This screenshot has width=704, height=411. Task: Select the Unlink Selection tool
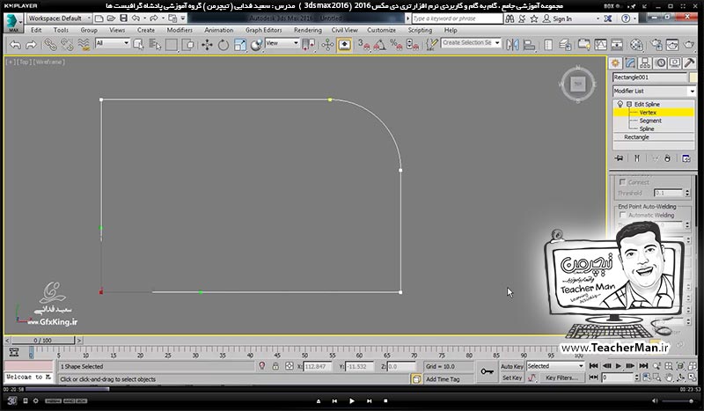tap(67, 45)
